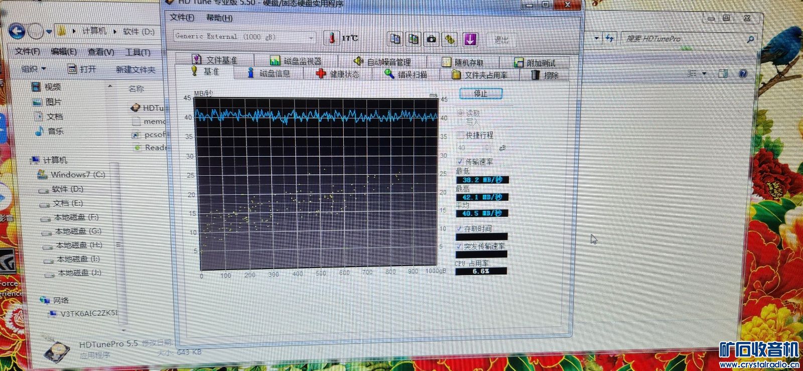Toggle the Explorer preview pane icon
Viewport: 803px width, 371px height.
[x=723, y=74]
